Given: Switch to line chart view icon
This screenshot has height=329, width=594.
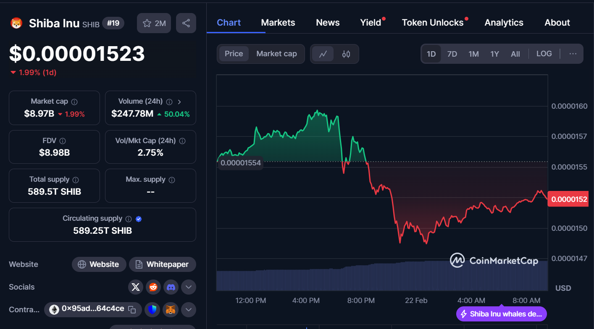Looking at the screenshot, I should coord(323,54).
